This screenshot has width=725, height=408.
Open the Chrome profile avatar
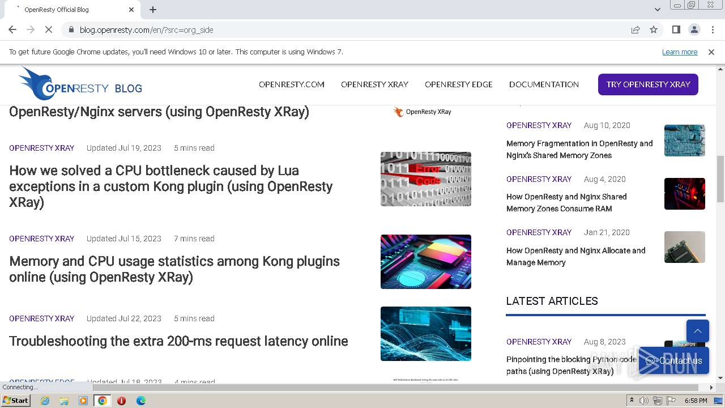[694, 29]
